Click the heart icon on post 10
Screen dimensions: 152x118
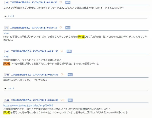pos(62,51)
